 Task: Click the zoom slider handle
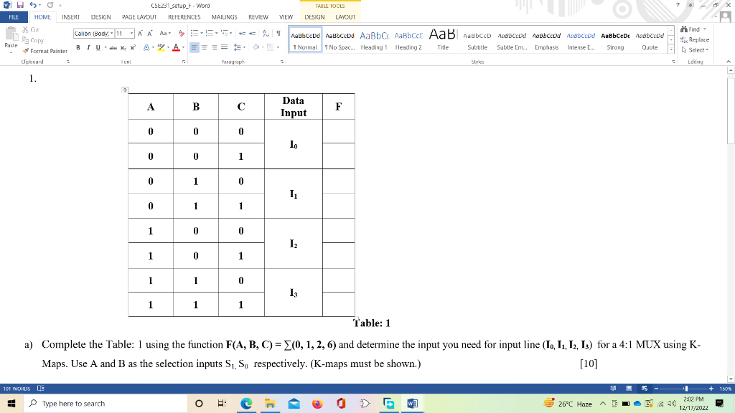[x=685, y=388]
